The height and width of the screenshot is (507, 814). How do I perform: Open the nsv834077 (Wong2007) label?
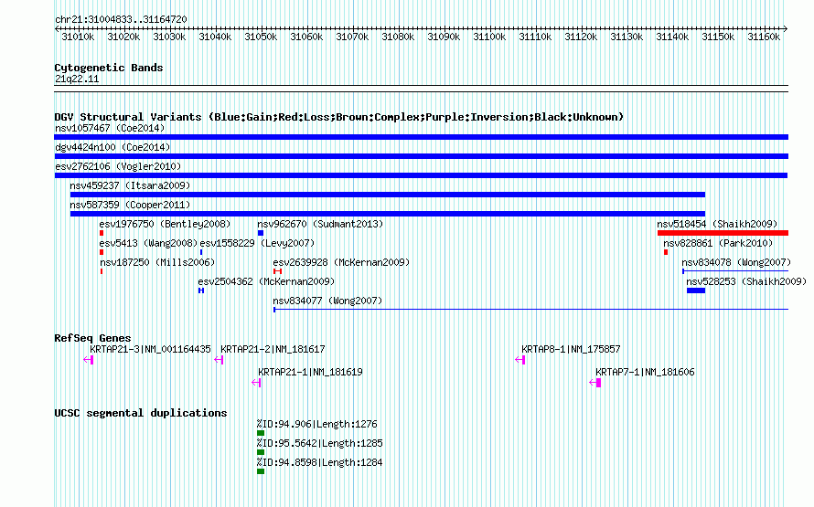coord(327,301)
